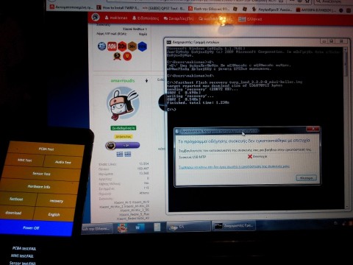Open the '[GUIDE] QPST Tool' bookmark
Screen dimensions: 353x265
[164, 8]
